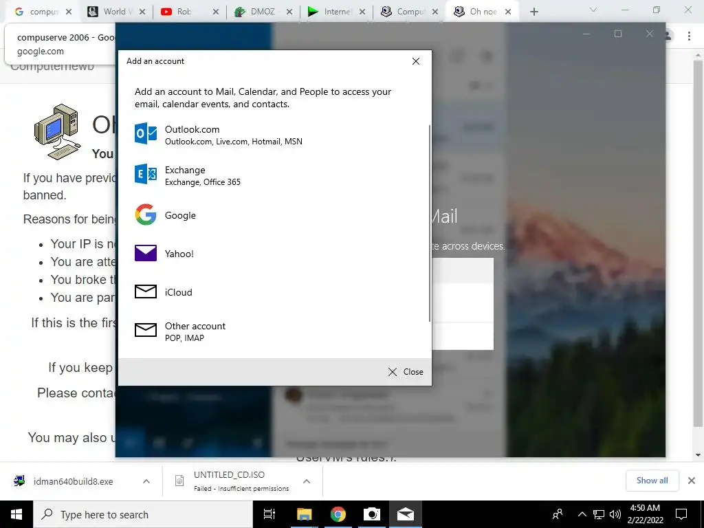Close the Add an account dialog with the X

[416, 61]
